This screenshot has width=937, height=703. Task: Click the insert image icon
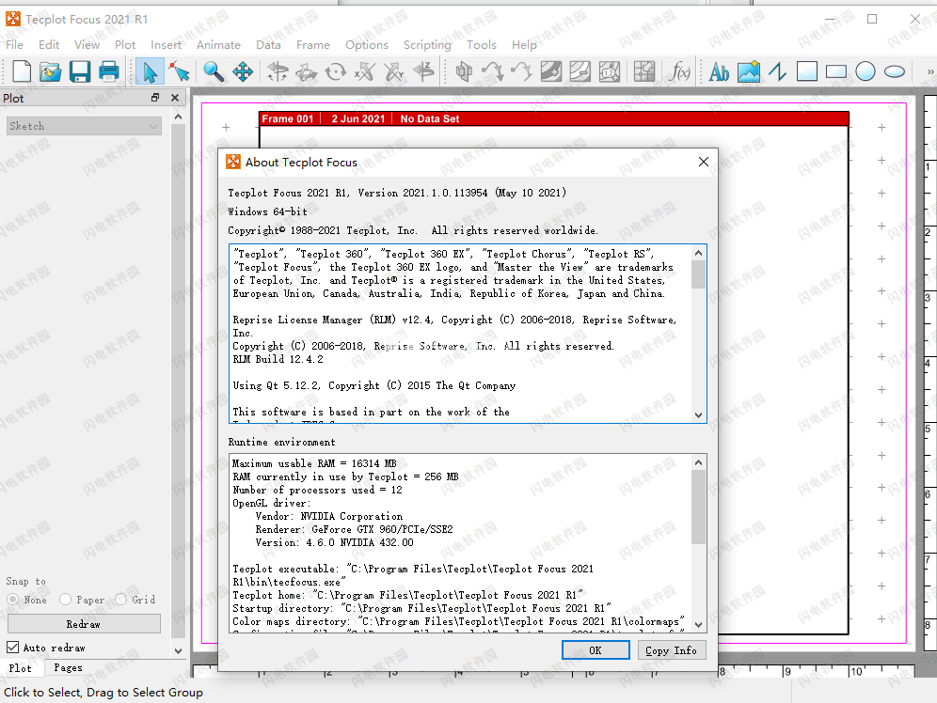(x=748, y=71)
